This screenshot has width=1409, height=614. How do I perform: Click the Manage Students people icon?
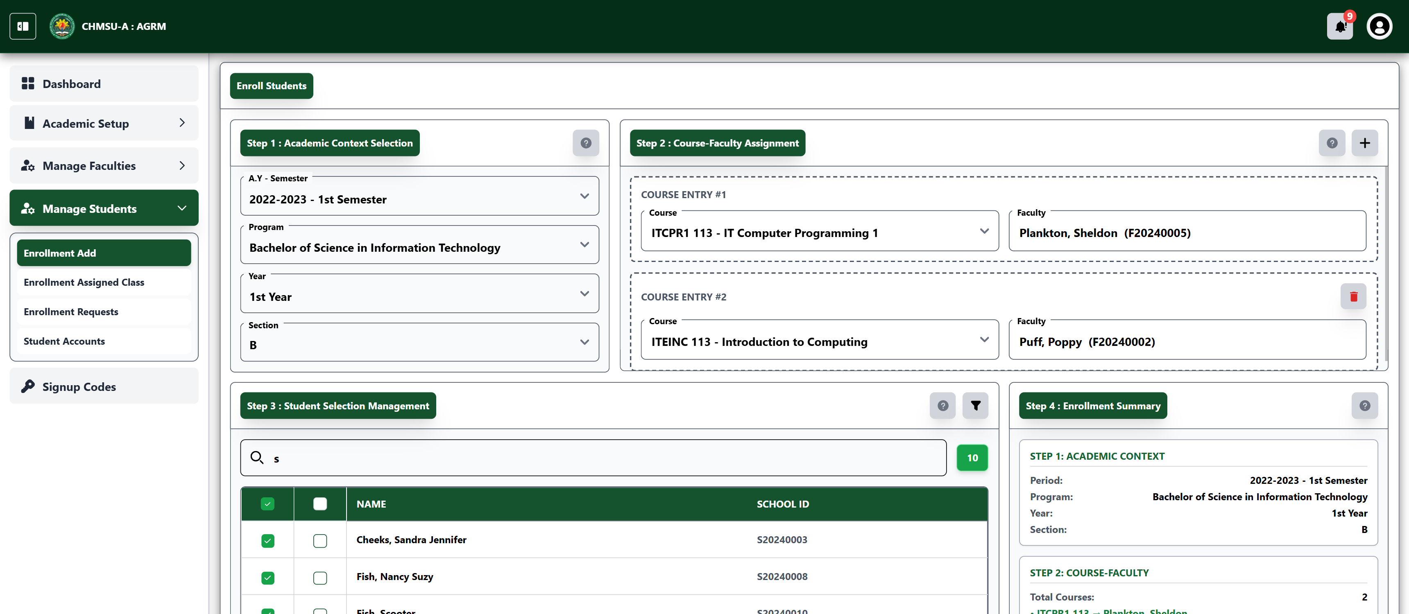(28, 208)
